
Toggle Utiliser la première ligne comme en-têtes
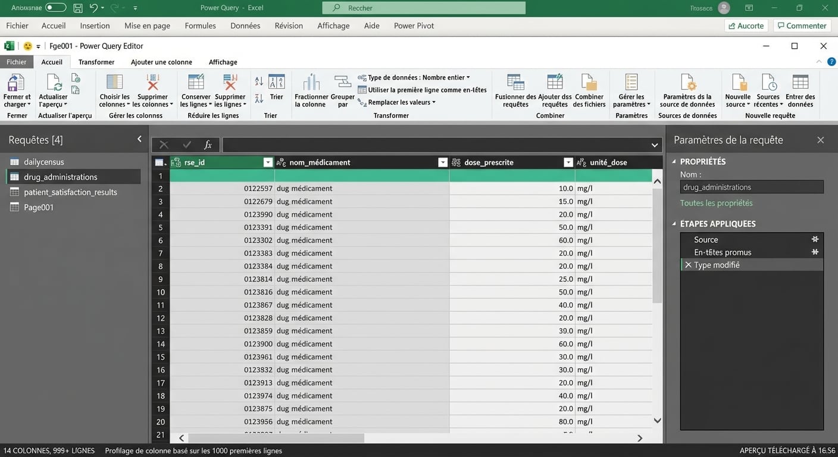[422, 90]
